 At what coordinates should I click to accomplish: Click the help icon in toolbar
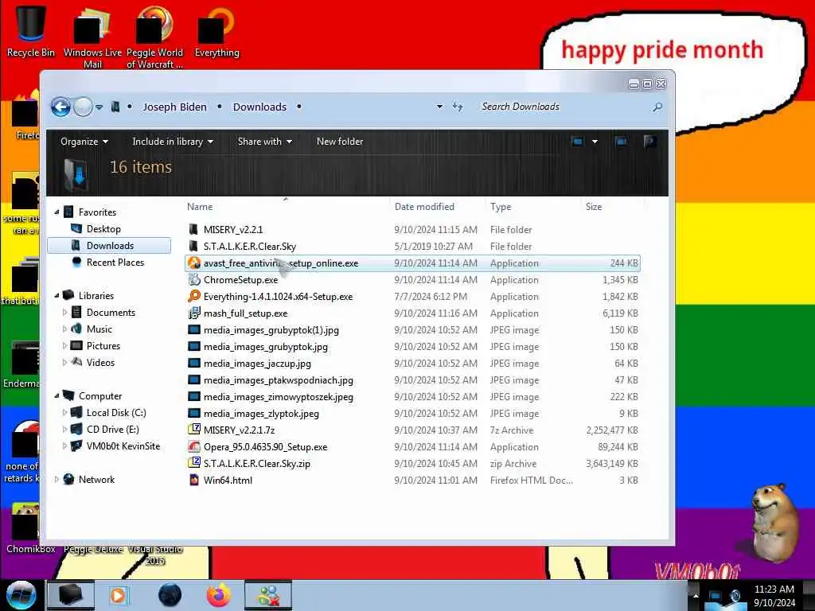click(x=649, y=142)
